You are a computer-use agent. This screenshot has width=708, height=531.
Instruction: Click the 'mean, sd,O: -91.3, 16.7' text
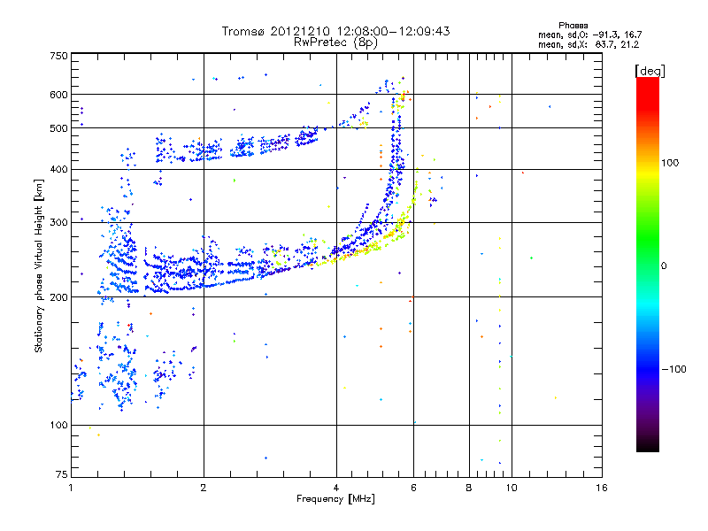(589, 35)
